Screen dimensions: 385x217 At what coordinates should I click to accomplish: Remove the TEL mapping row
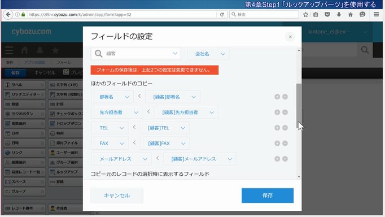pyautogui.click(x=285, y=128)
